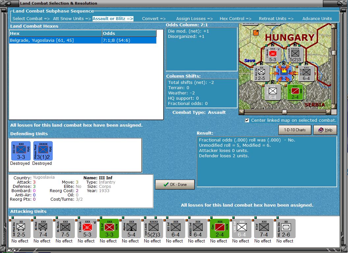Select the Alpine 5-4 attacking unit
This screenshot has height=253, width=348.
click(131, 229)
